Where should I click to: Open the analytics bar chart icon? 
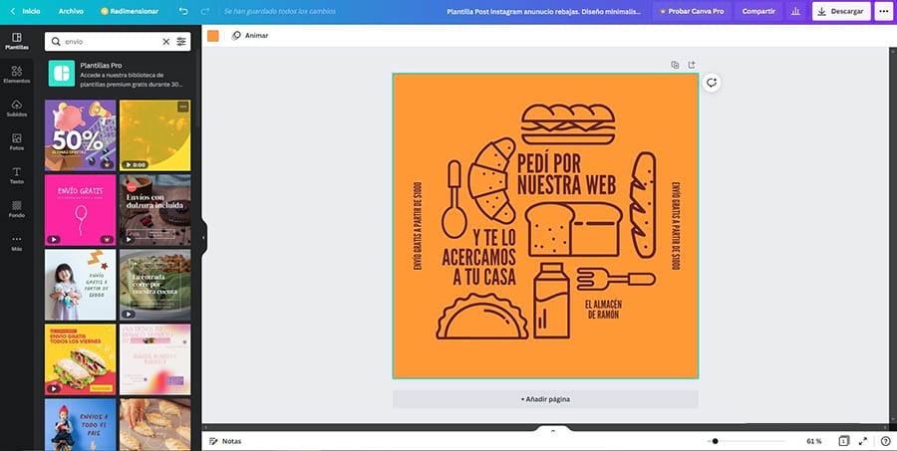[795, 11]
